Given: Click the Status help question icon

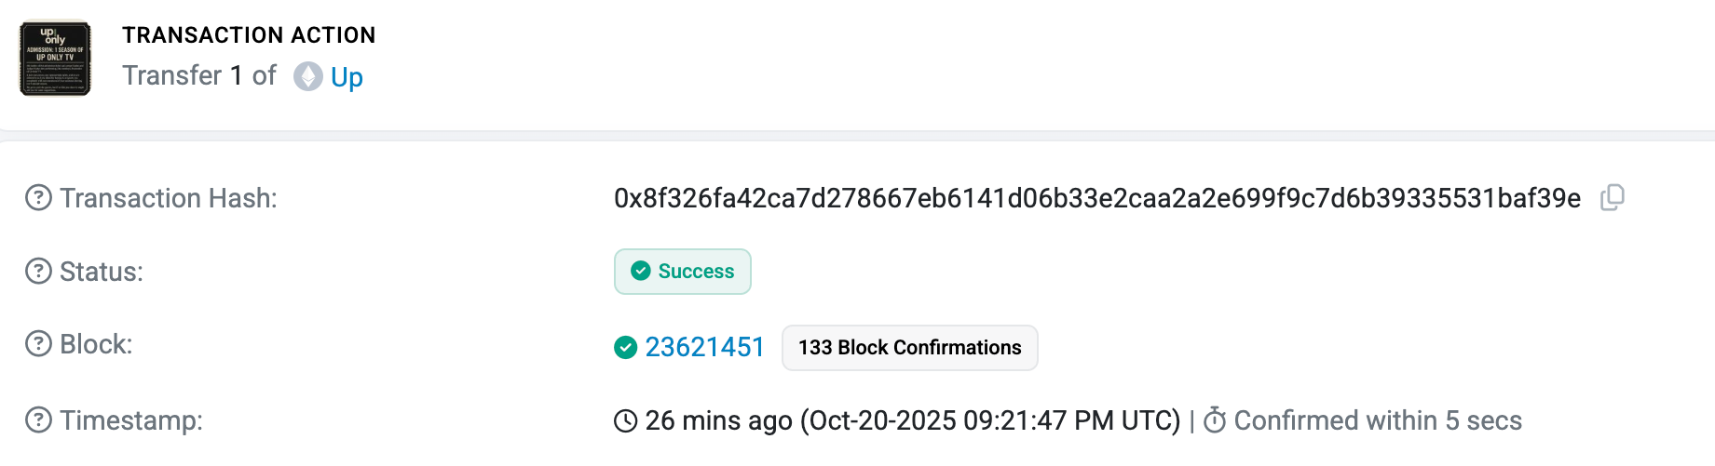Looking at the screenshot, I should [x=38, y=272].
